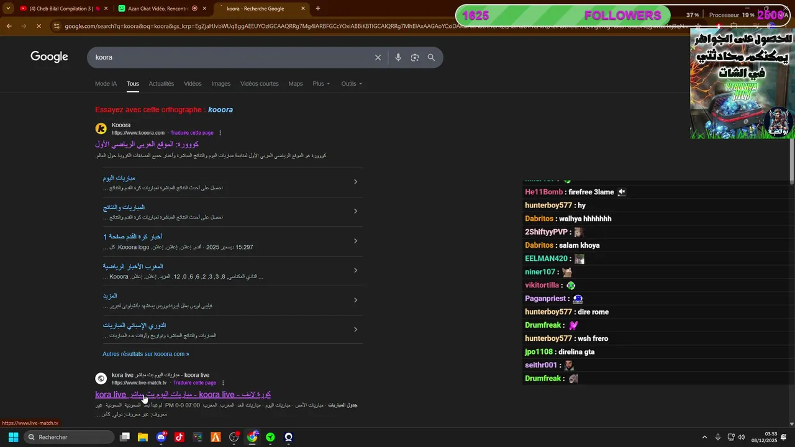Expand the Plus dropdown
This screenshot has height=447, width=795.
click(x=321, y=84)
